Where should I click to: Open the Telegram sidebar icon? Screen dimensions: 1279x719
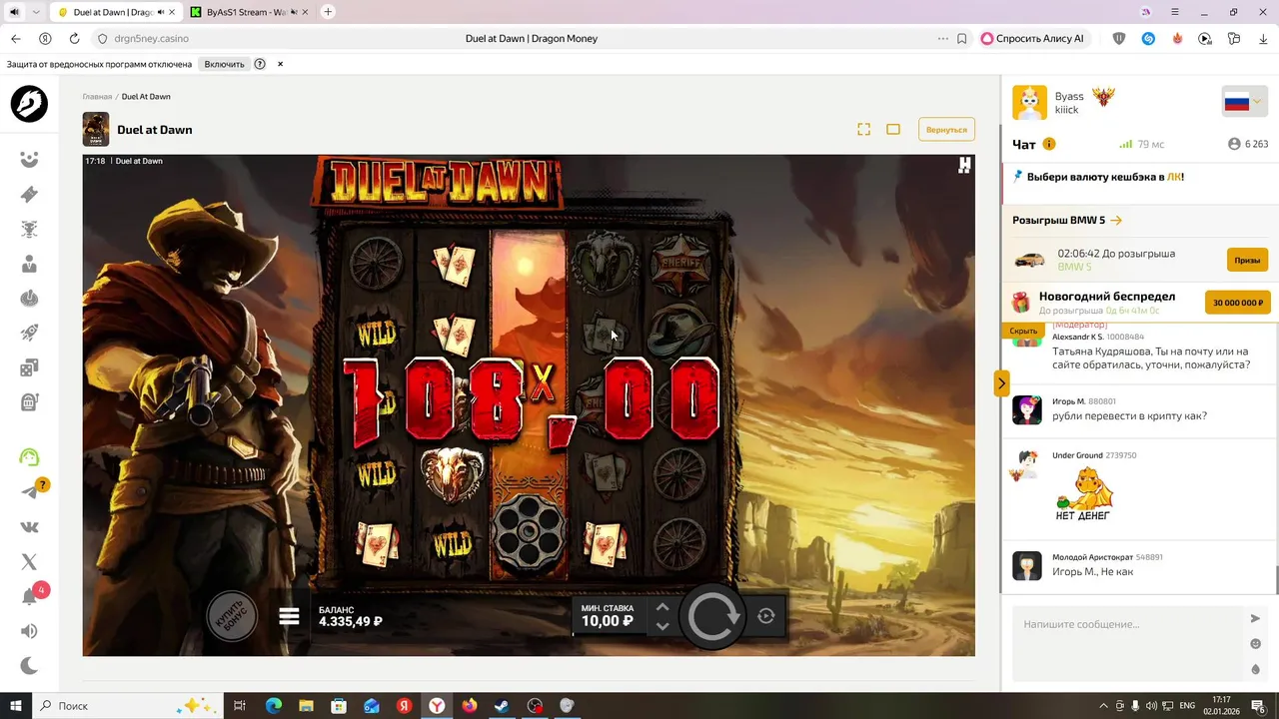pyautogui.click(x=29, y=491)
